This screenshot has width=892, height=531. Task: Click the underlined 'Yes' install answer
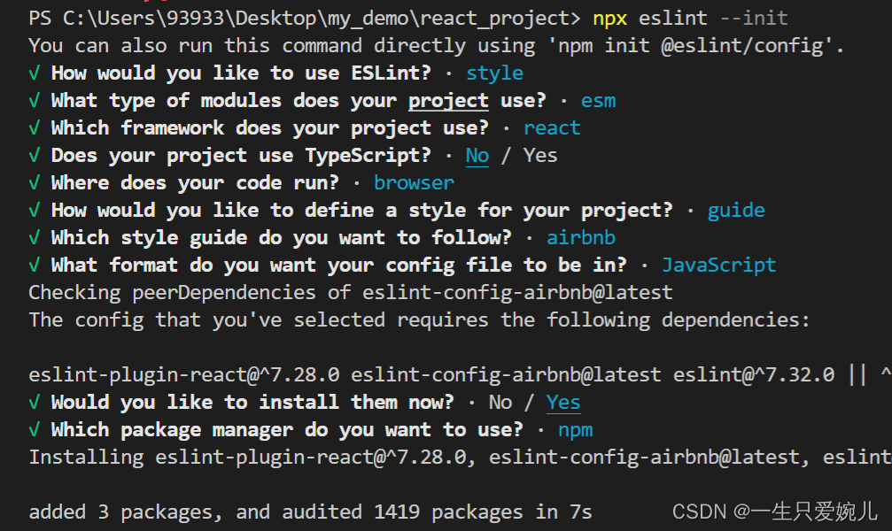[x=563, y=402]
